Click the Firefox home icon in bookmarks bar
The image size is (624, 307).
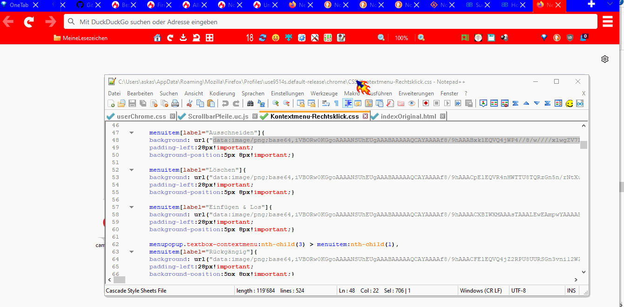tap(157, 38)
